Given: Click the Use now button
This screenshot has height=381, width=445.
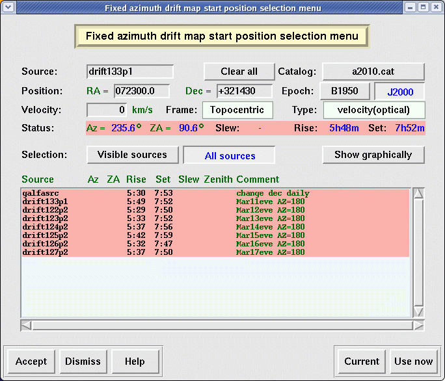Looking at the screenshot, I should point(413,361).
